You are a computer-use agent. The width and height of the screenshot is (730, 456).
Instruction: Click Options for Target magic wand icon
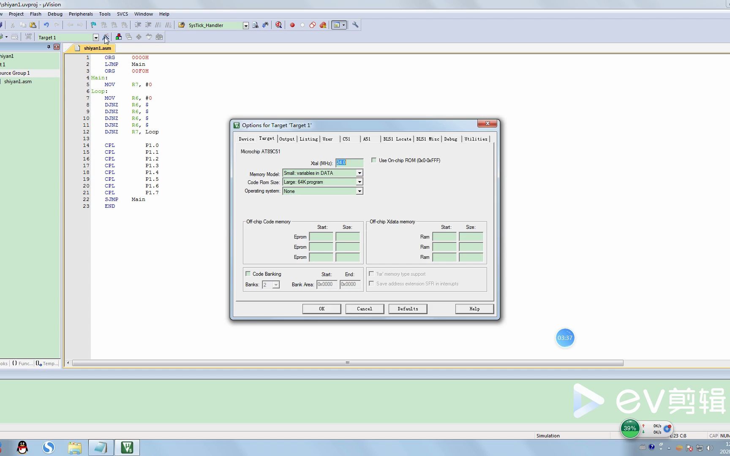point(106,37)
